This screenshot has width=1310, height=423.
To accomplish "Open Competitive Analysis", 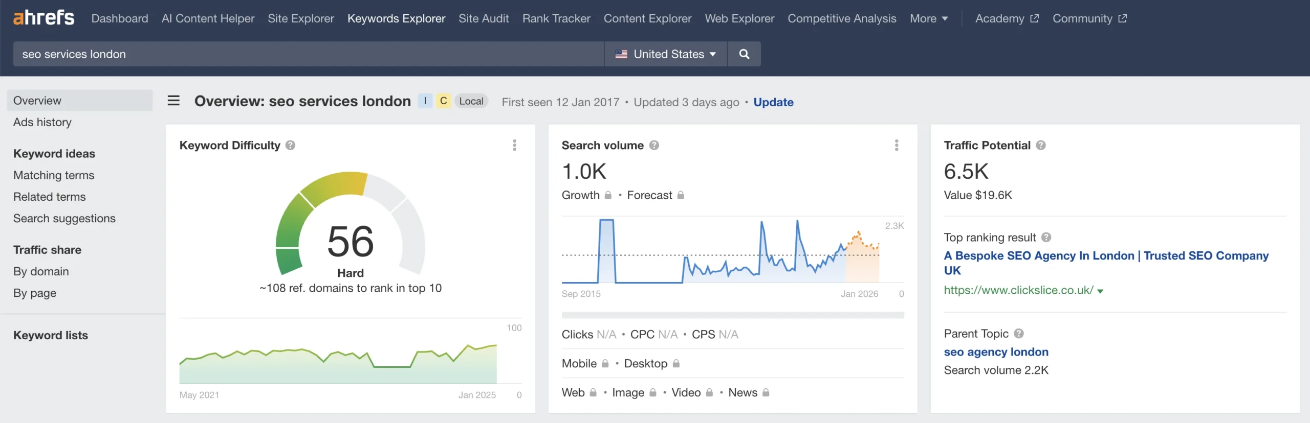I will coord(842,18).
